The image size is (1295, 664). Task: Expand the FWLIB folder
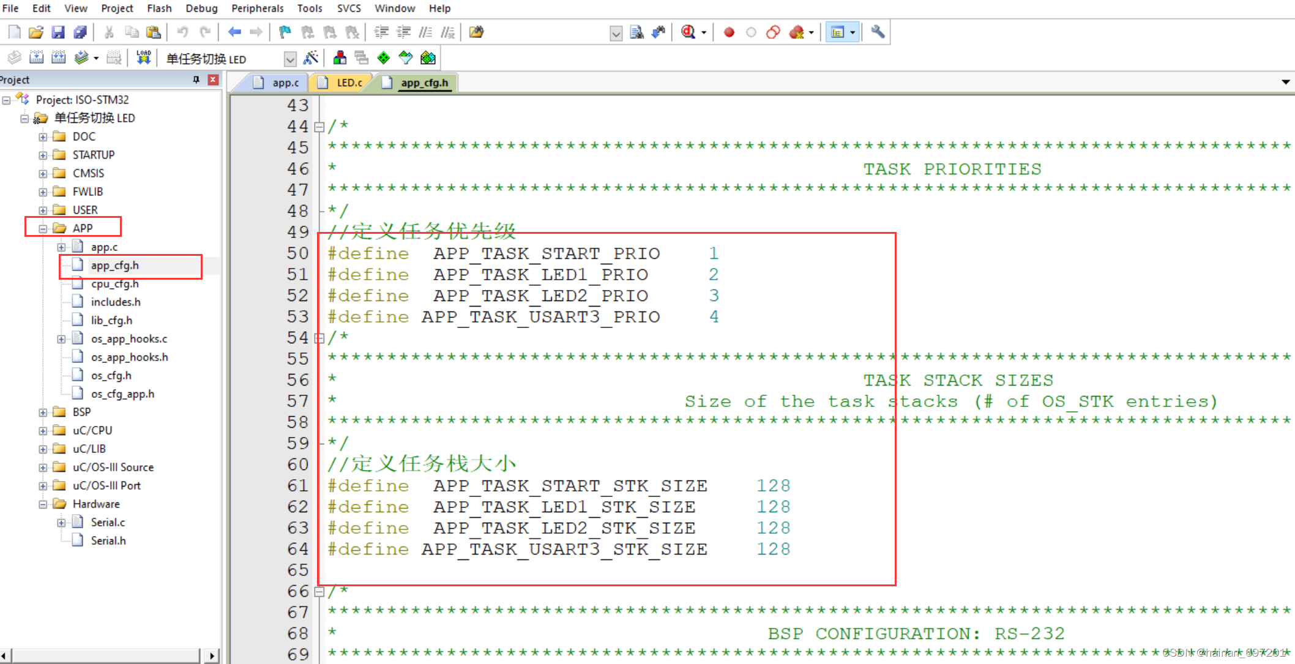point(43,192)
